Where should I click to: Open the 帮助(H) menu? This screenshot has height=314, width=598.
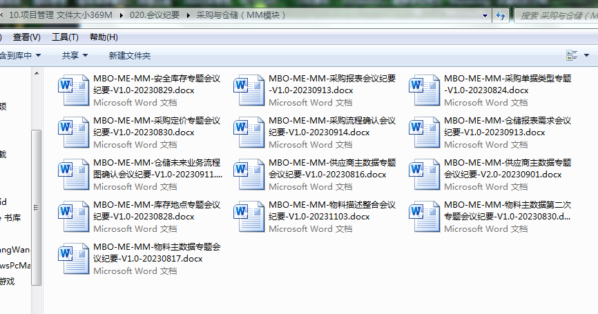click(x=104, y=37)
